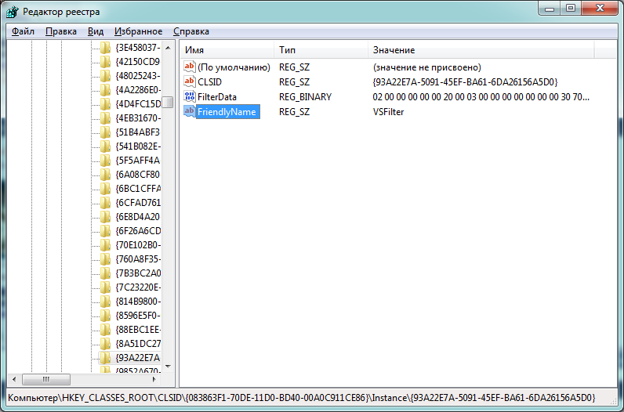Select the CLSID value name
Image resolution: width=624 pixels, height=412 pixels.
coord(210,82)
